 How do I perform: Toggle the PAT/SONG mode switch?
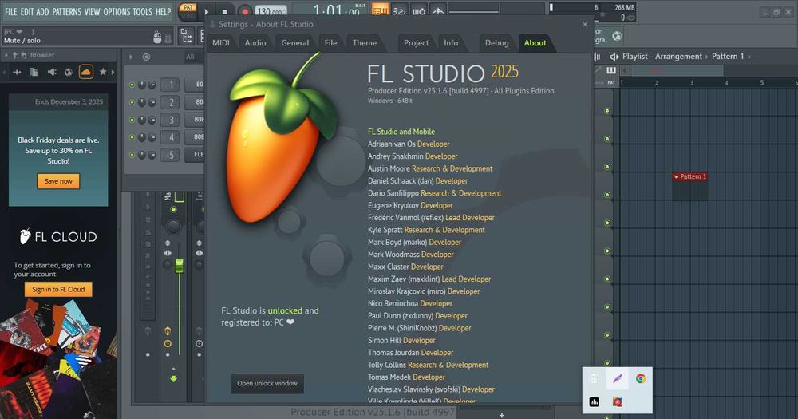pyautogui.click(x=188, y=11)
